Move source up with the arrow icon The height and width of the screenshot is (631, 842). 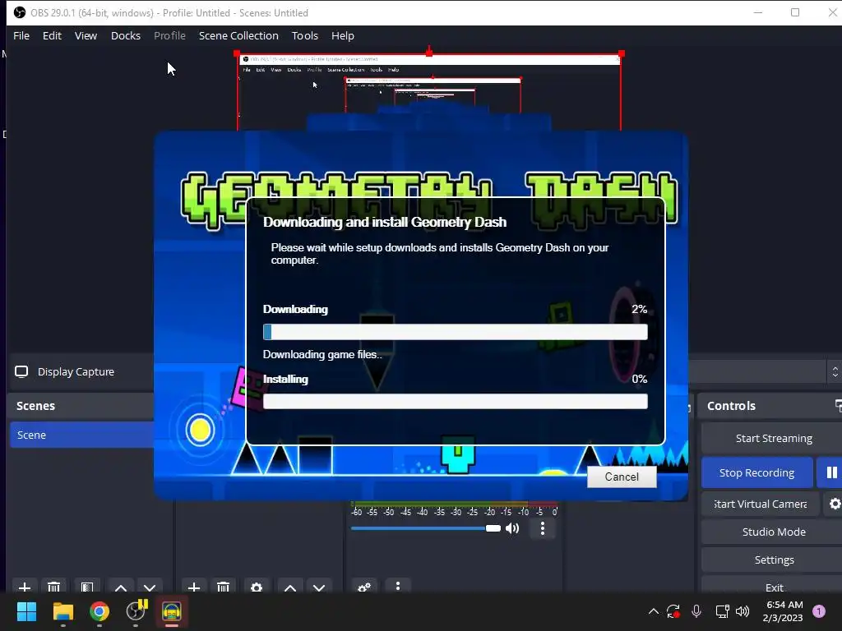click(290, 587)
